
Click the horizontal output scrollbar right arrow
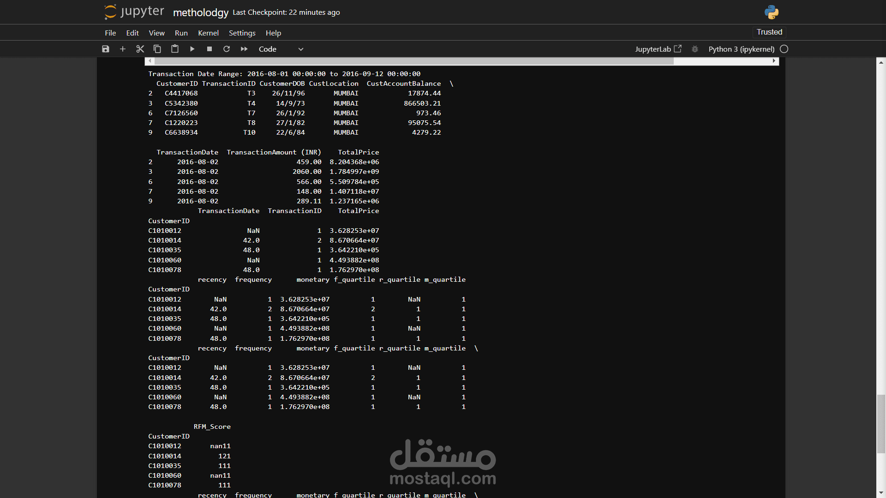[774, 61]
